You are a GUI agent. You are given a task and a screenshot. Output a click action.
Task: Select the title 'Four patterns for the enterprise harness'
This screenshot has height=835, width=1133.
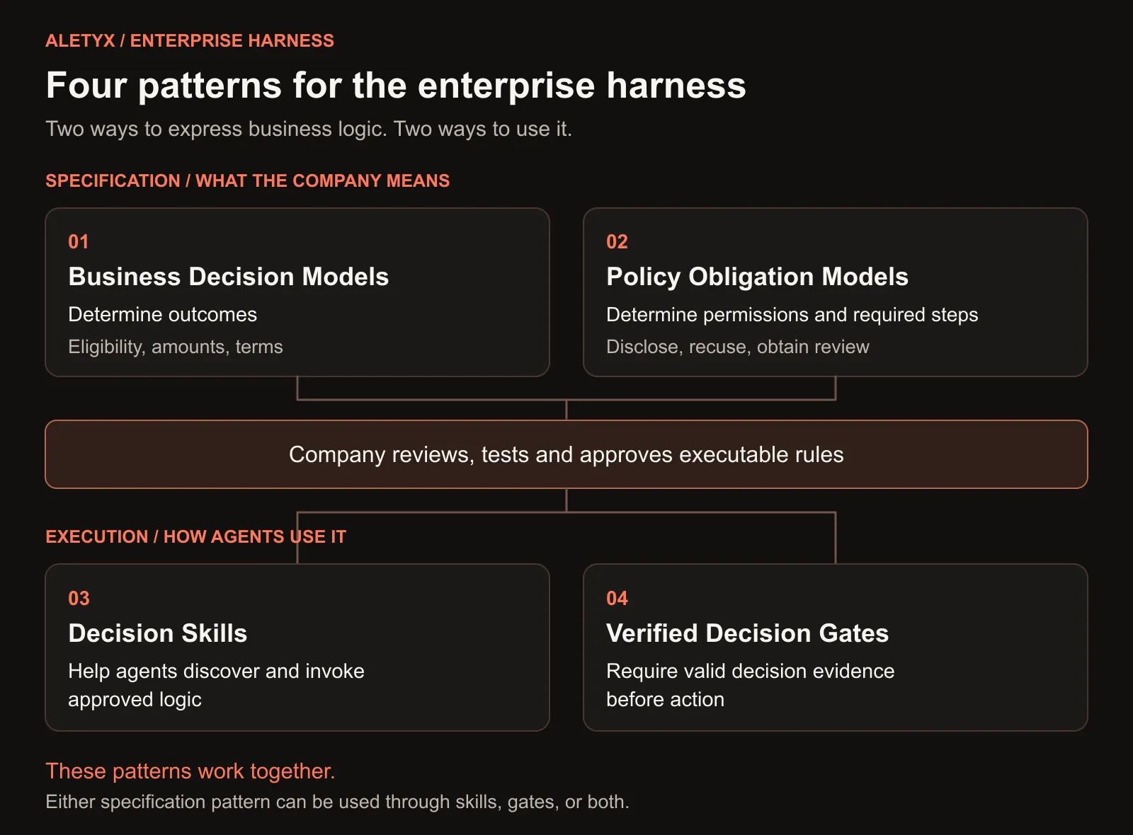[396, 86]
